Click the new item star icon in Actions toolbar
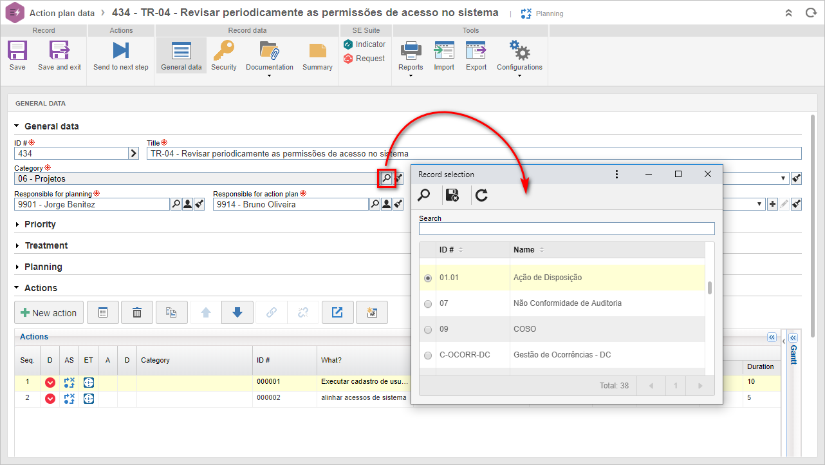 (x=372, y=312)
